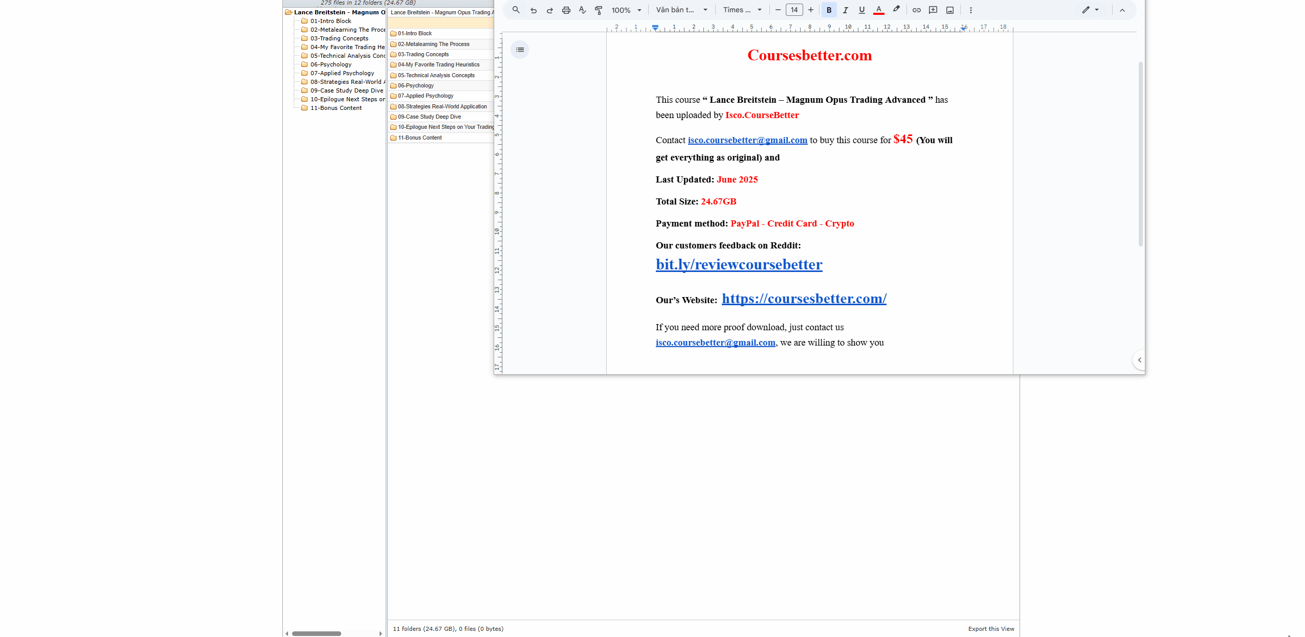1305x637 pixels.
Task: Click the bit.ly/reviewcoursebetter link
Action: (x=739, y=265)
